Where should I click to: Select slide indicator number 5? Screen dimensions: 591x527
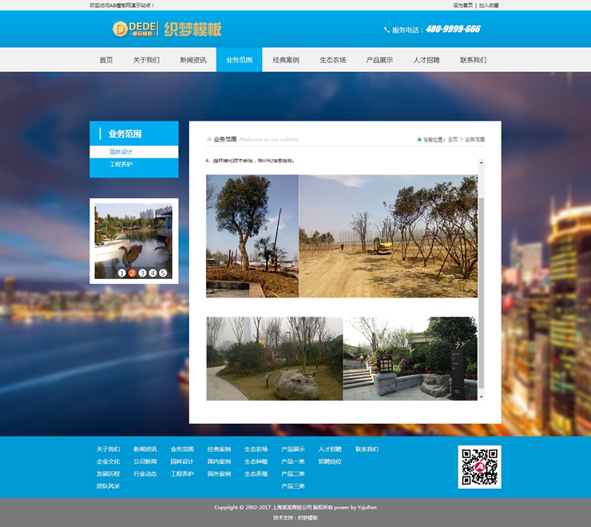point(163,273)
